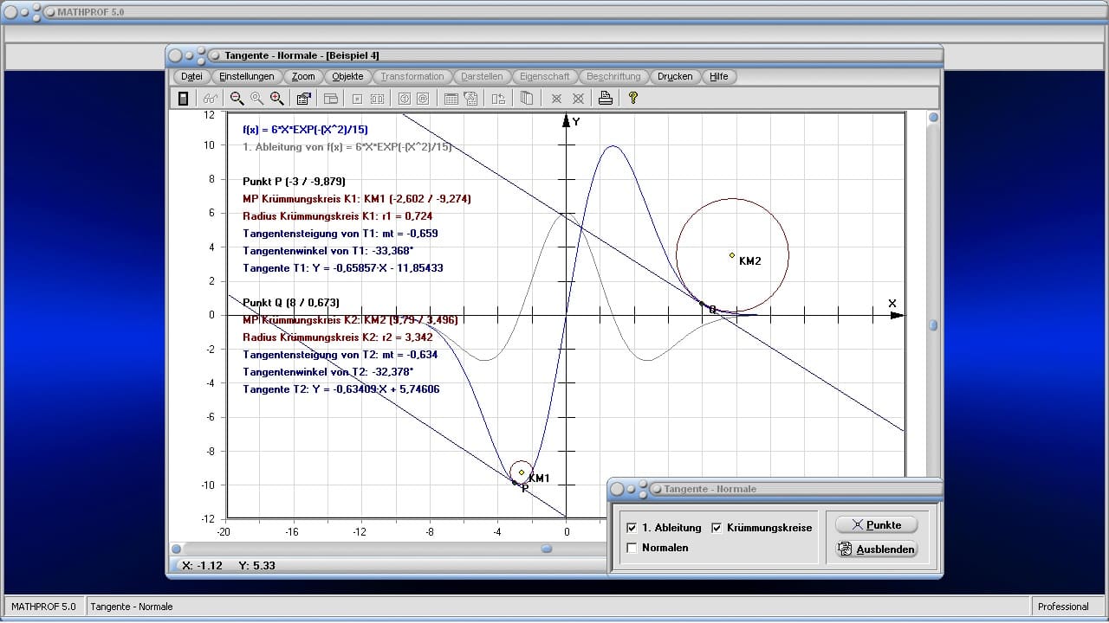Image resolution: width=1109 pixels, height=623 pixels.
Task: Click 'Tangentensteigung von T2: mt = -0,634'
Action: click(x=340, y=355)
